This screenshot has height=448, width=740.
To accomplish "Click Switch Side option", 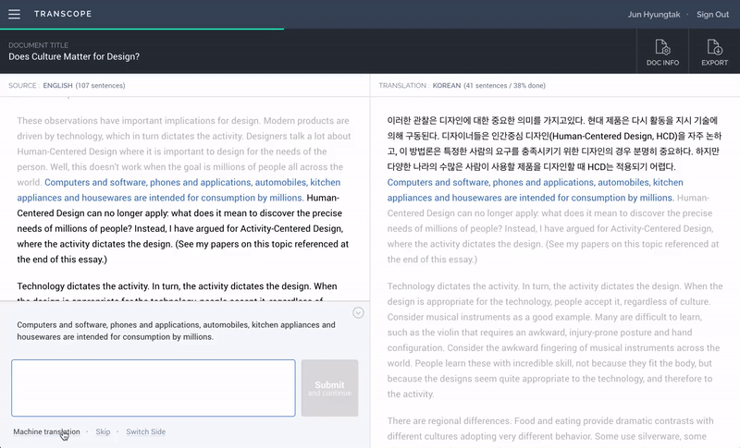I will [x=145, y=431].
